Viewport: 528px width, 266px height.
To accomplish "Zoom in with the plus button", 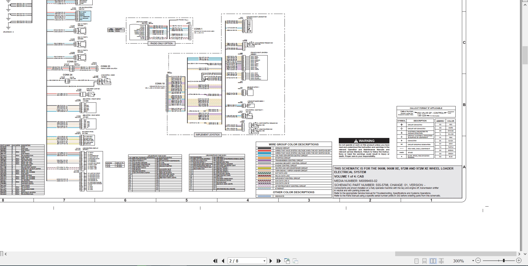I will [x=519, y=261].
